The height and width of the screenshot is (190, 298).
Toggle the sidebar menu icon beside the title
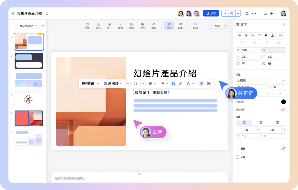coord(13,13)
